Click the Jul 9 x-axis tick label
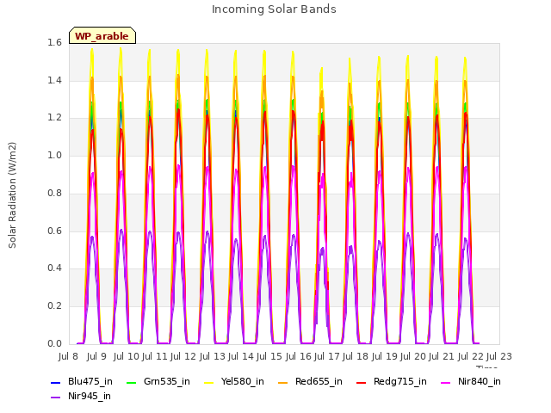Screen dimensions: 551x413 tap(96, 357)
